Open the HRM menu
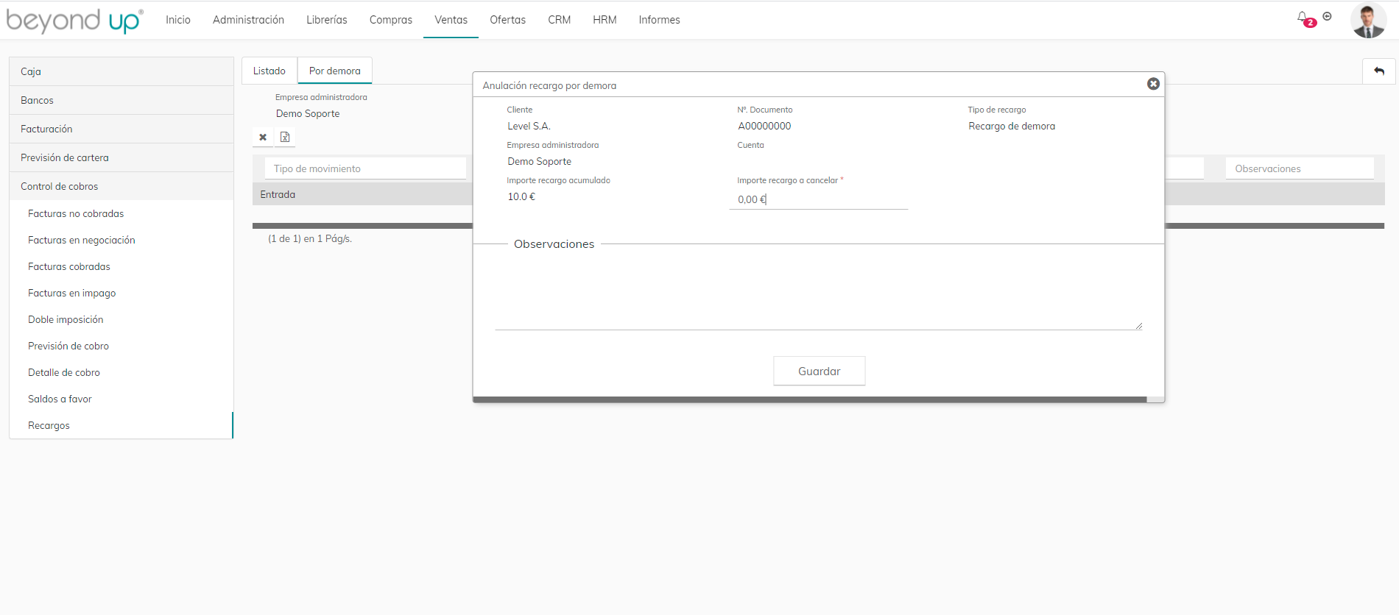Screen dimensions: 1399x615 click(x=605, y=20)
